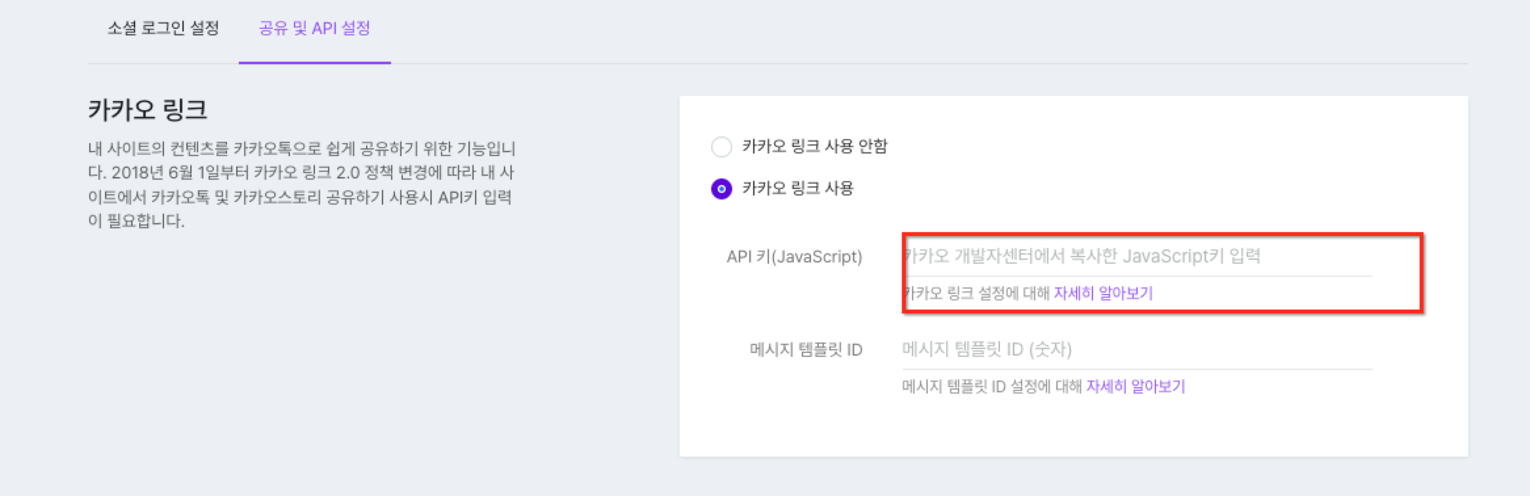Click the JavaScript API key input field
Viewport: 1530px width, 496px height.
pos(1136,256)
